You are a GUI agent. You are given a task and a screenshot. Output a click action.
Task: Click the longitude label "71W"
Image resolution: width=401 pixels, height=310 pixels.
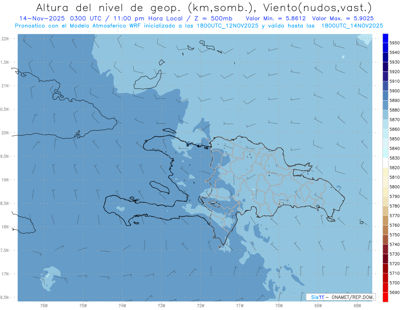point(240,306)
